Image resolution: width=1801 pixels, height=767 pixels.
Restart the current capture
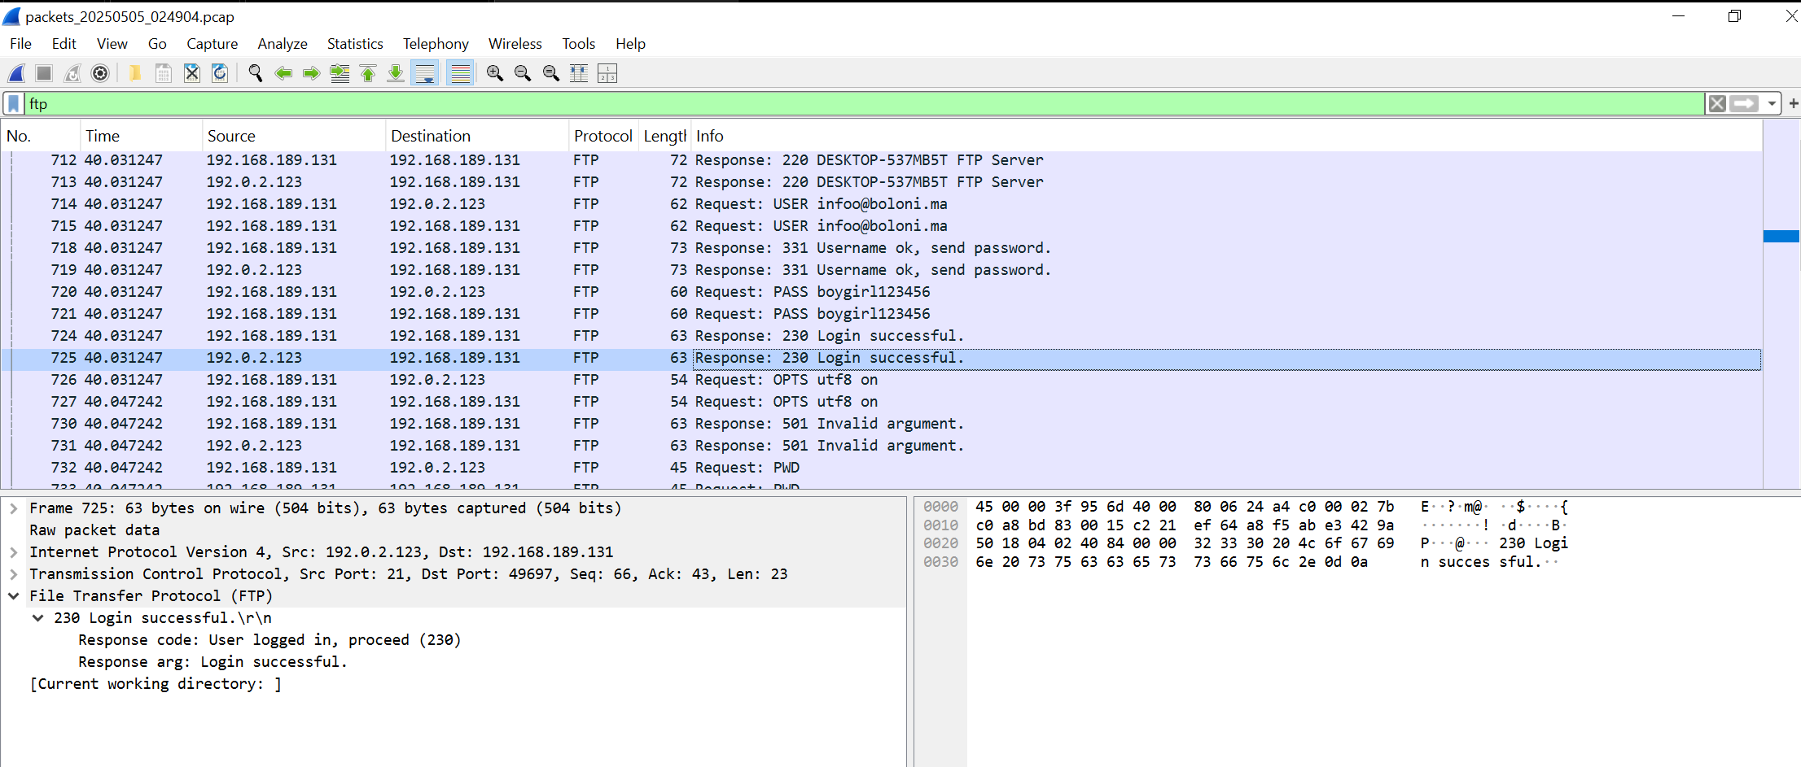pos(72,73)
